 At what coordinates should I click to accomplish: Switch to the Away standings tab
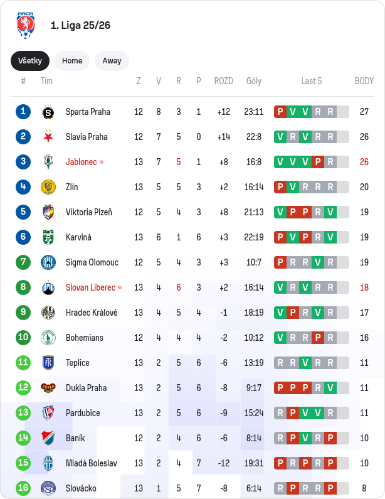coord(112,61)
